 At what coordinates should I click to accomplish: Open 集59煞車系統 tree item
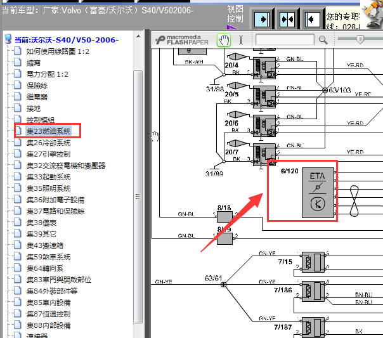pos(48,257)
